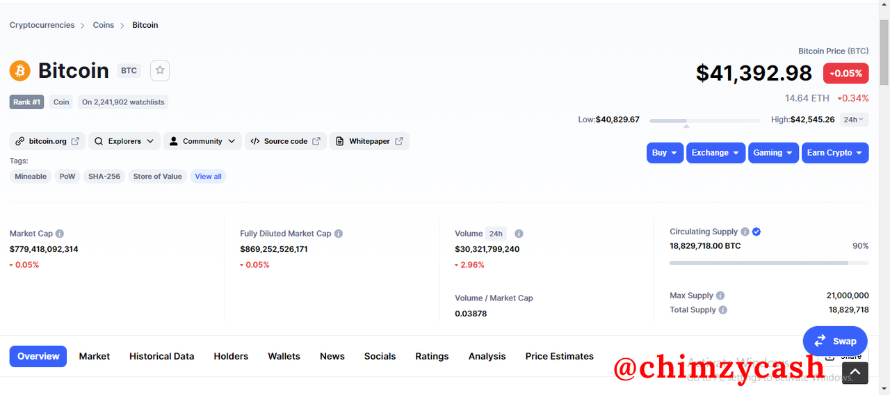Screen dimensions: 890x395
Task: Add Bitcoin to watchlist with star icon
Action: [160, 70]
